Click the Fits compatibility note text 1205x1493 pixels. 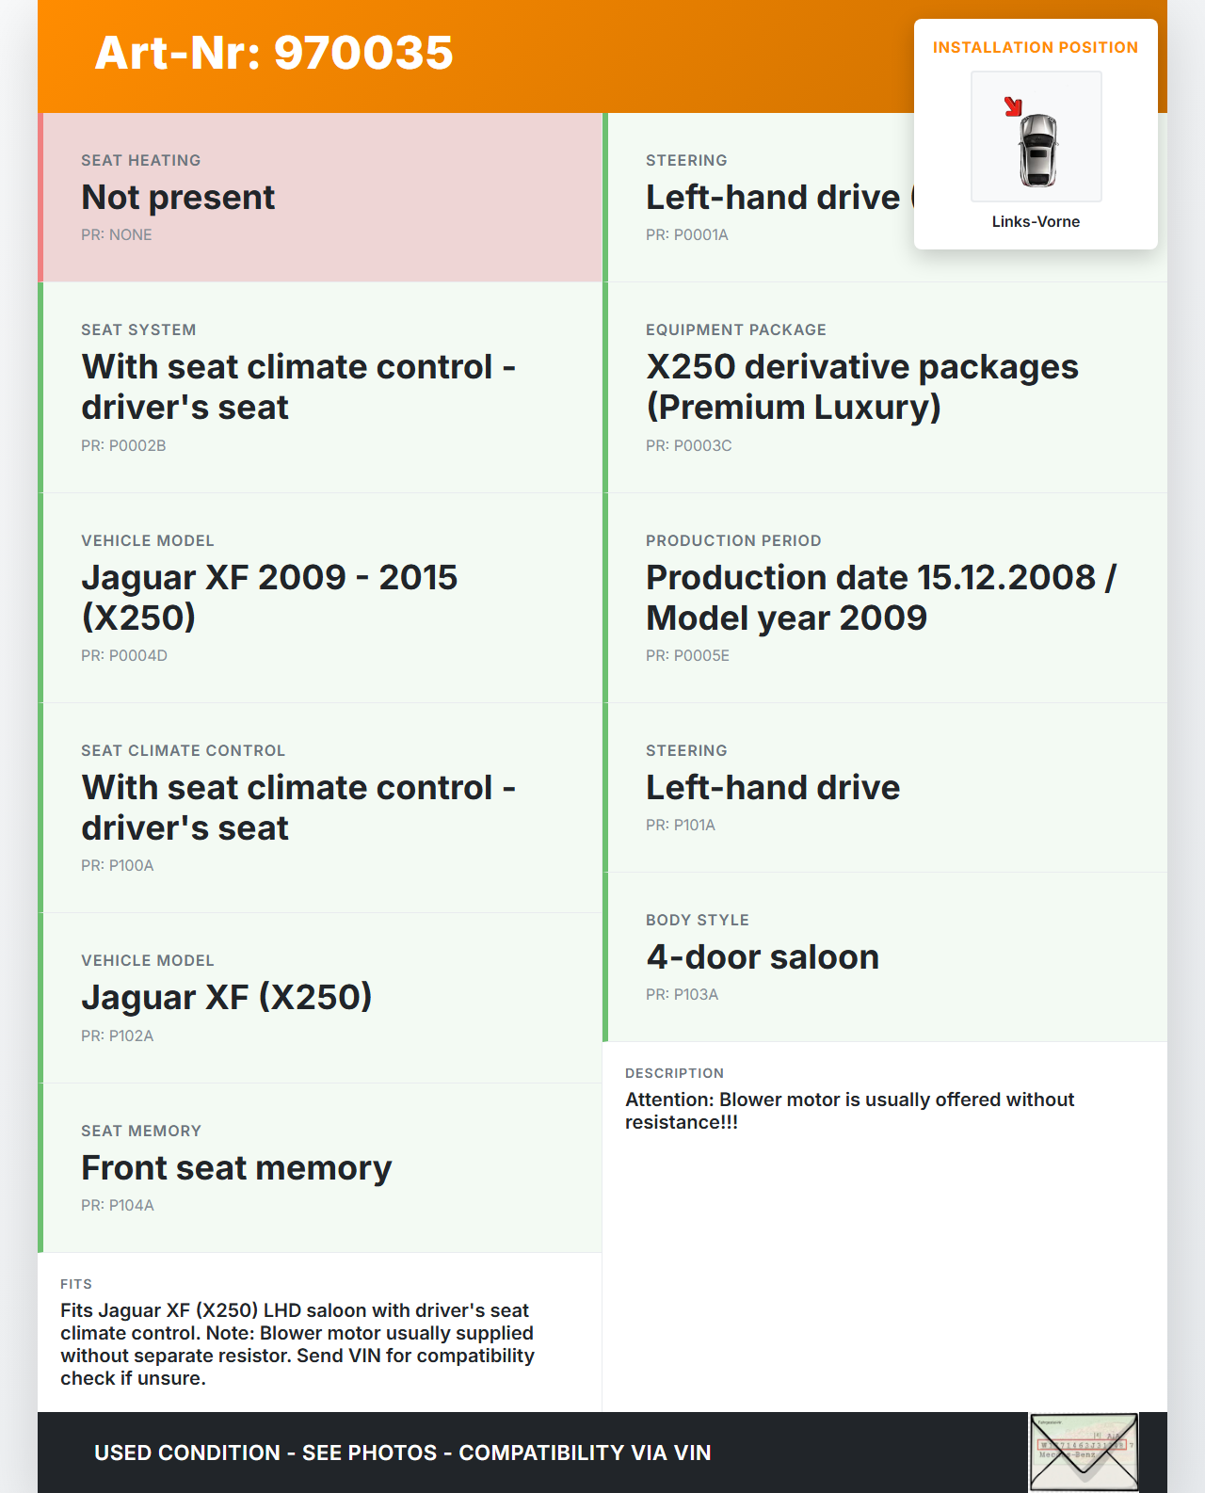point(297,1344)
